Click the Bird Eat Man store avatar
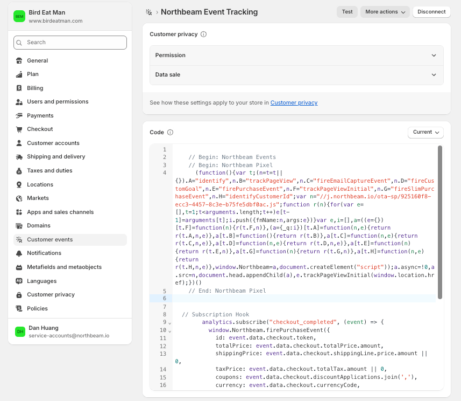The width and height of the screenshot is (461, 401). pyautogui.click(x=19, y=16)
